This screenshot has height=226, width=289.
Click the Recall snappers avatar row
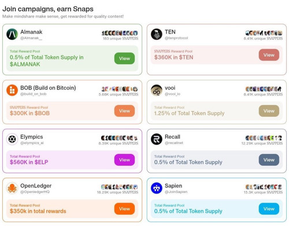click(x=264, y=138)
